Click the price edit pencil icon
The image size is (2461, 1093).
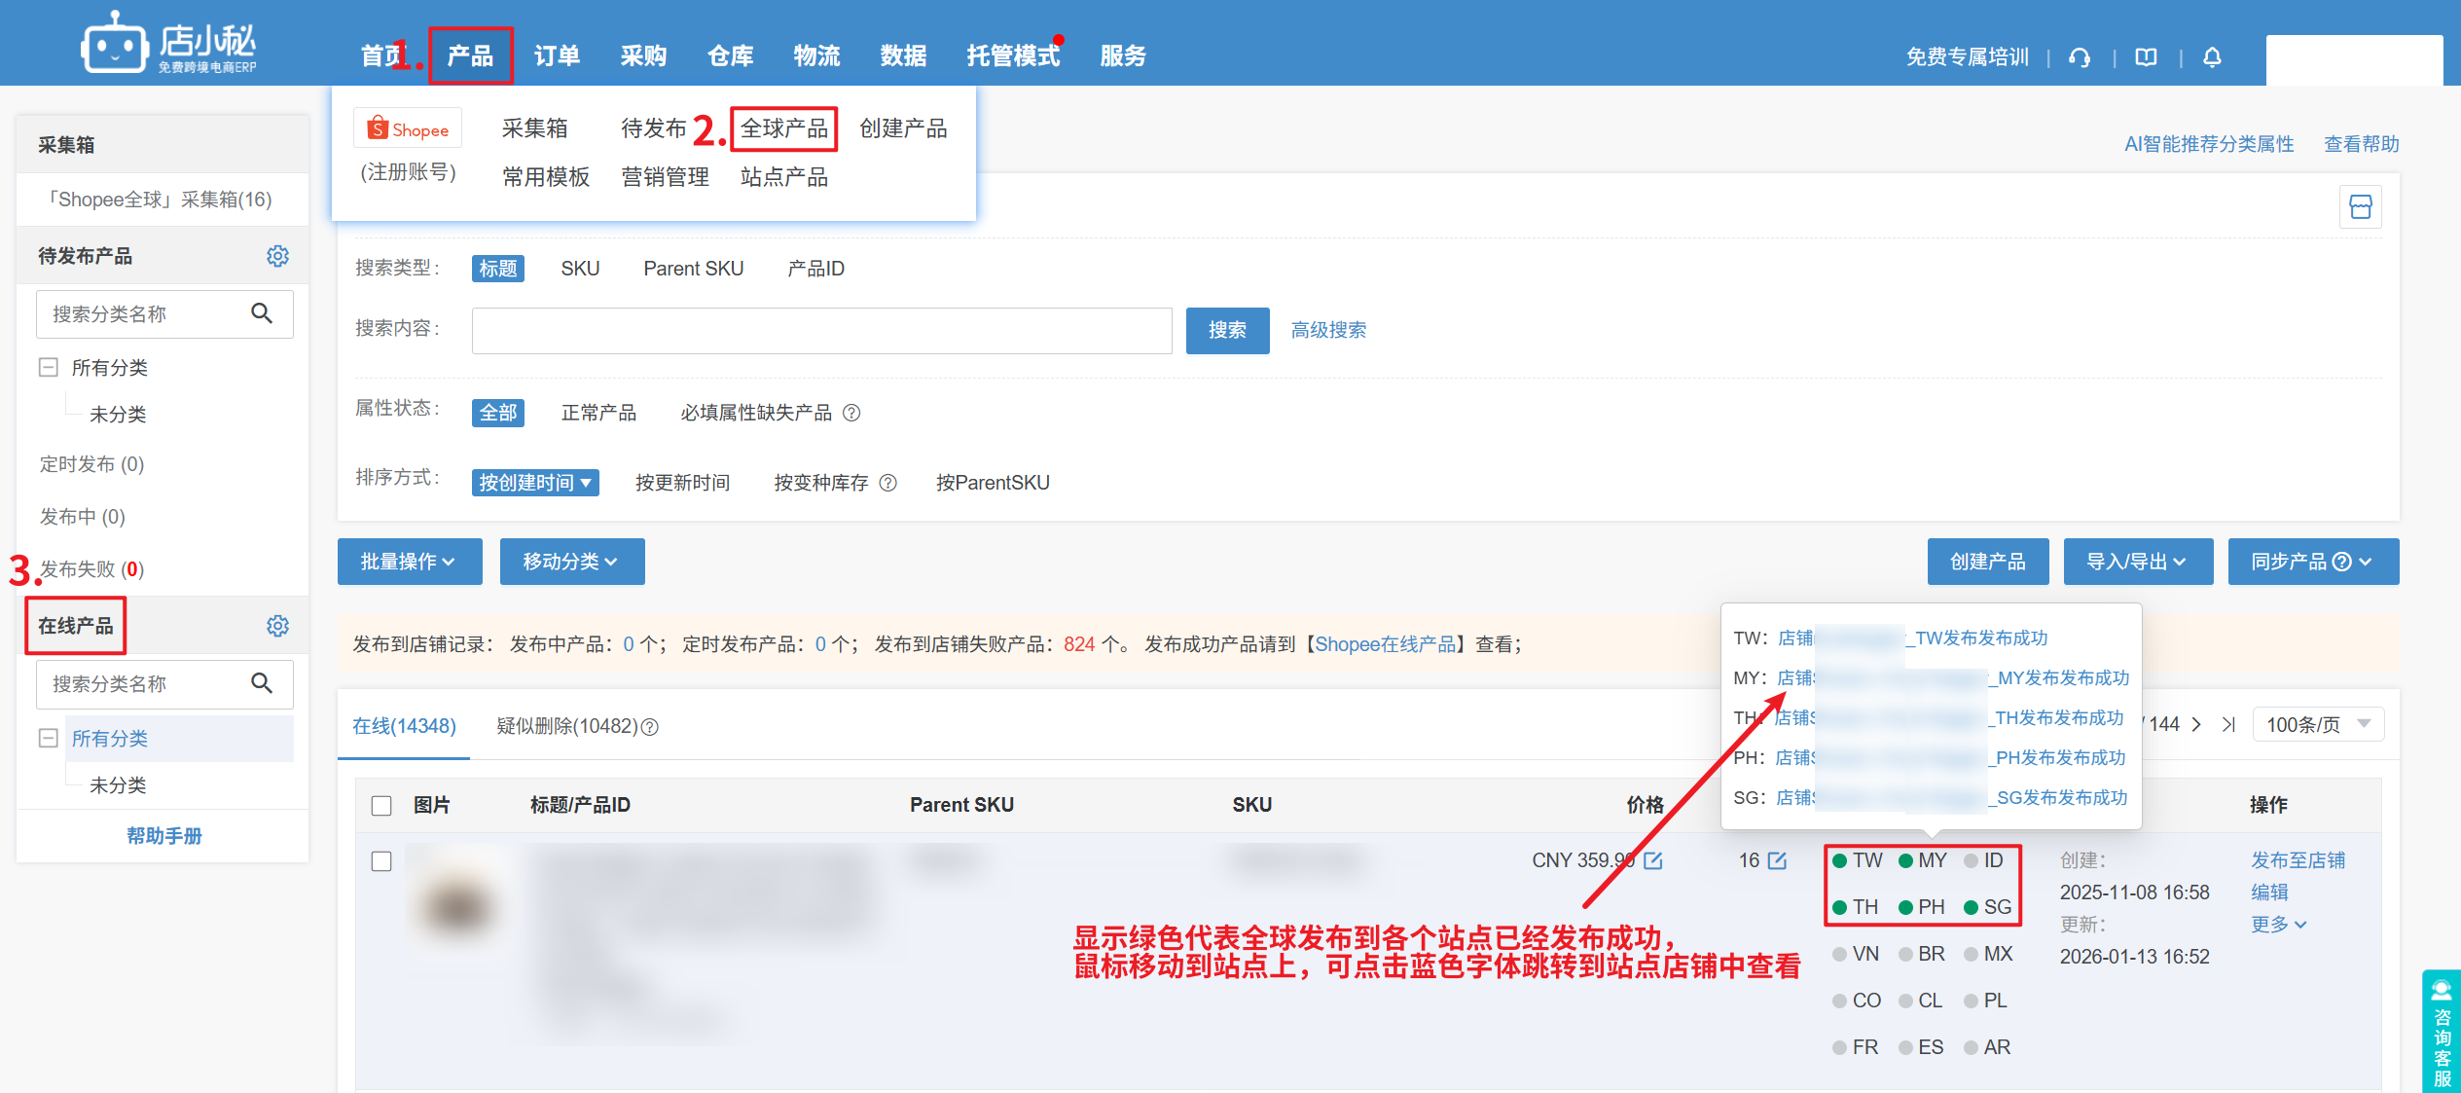point(1653,860)
